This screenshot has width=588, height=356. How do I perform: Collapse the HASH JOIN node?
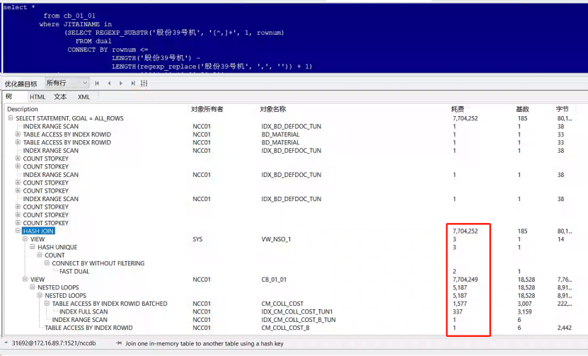point(18,231)
